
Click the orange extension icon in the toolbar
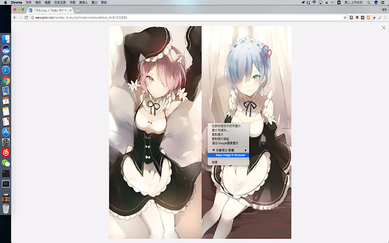pos(368,18)
